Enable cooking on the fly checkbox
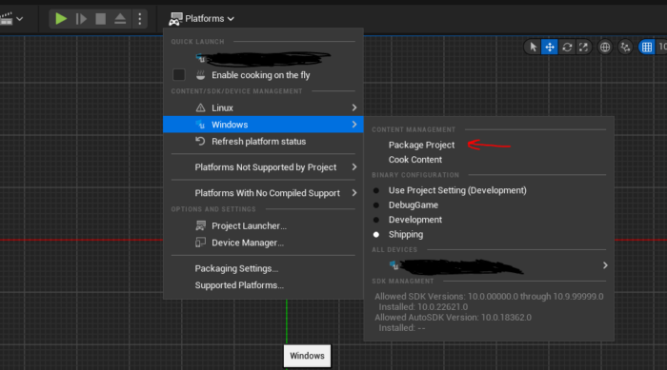This screenshot has height=370, width=667. [x=179, y=75]
